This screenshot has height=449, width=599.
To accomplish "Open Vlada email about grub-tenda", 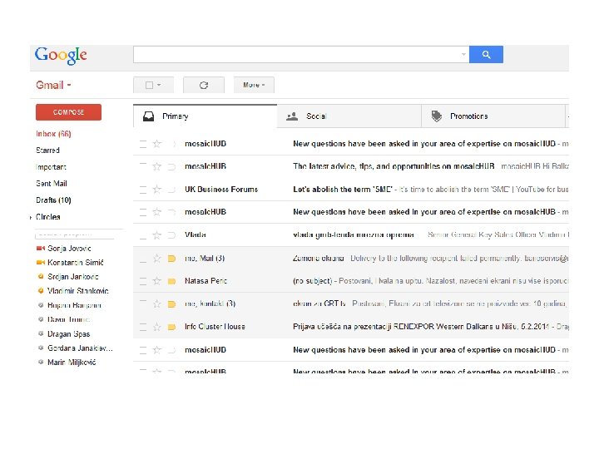I will pyautogui.click(x=351, y=234).
